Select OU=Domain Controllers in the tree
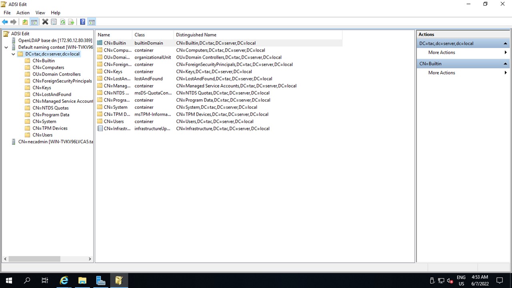Image resolution: width=512 pixels, height=288 pixels. click(x=56, y=74)
